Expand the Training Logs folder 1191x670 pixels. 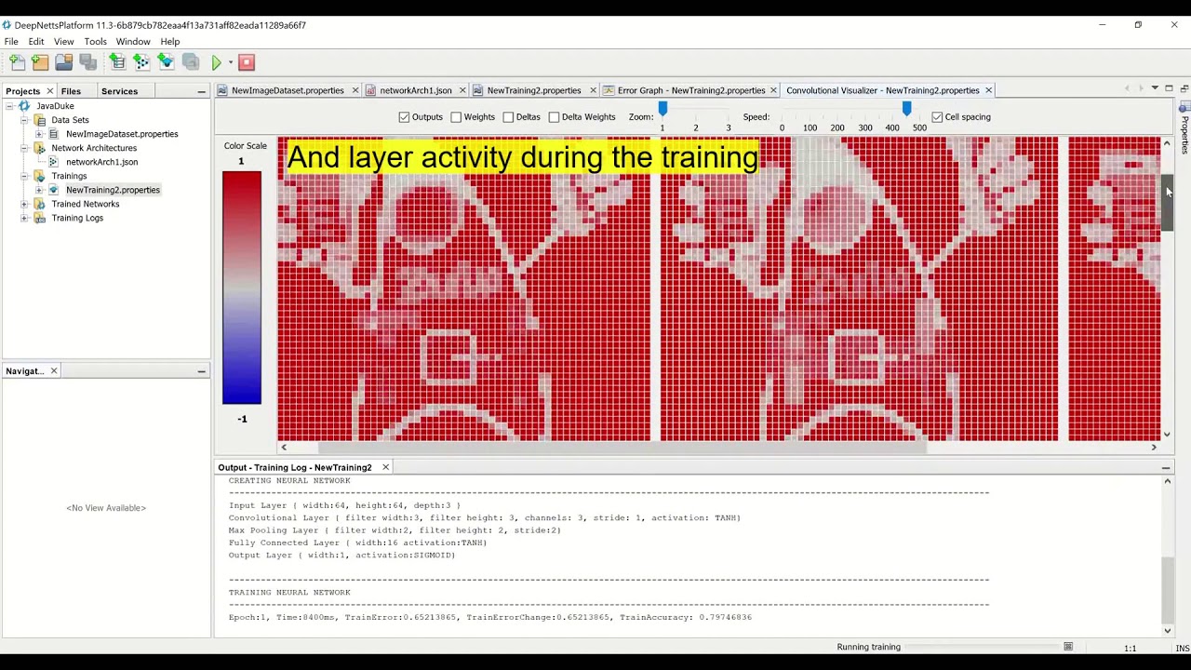24,218
